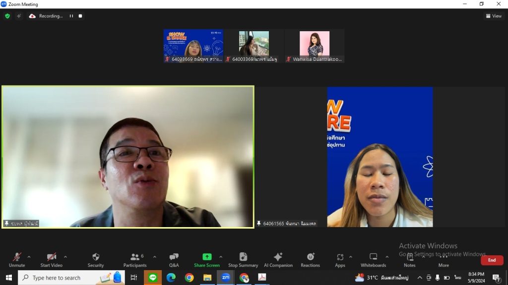Open Adobe Acrobat from taskbar

tap(262, 278)
